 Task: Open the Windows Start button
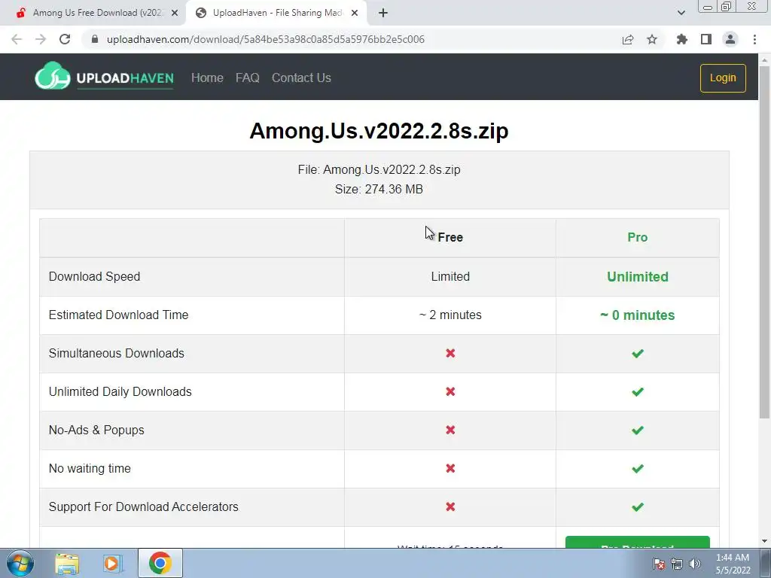pyautogui.click(x=20, y=563)
